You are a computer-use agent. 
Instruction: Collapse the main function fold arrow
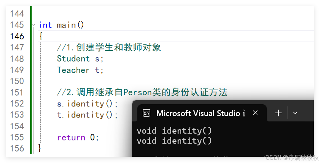point(34,25)
